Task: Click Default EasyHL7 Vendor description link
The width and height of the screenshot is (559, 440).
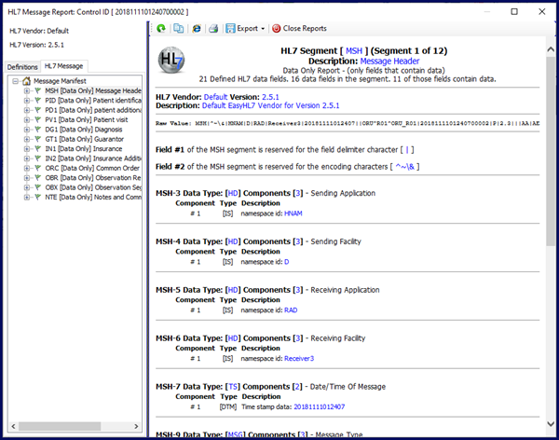Action: (x=270, y=105)
